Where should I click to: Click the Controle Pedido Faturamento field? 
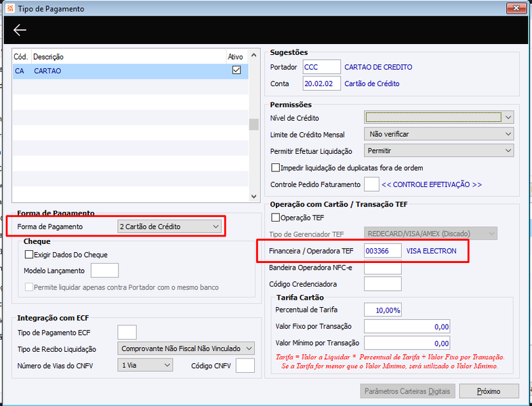[x=371, y=184]
